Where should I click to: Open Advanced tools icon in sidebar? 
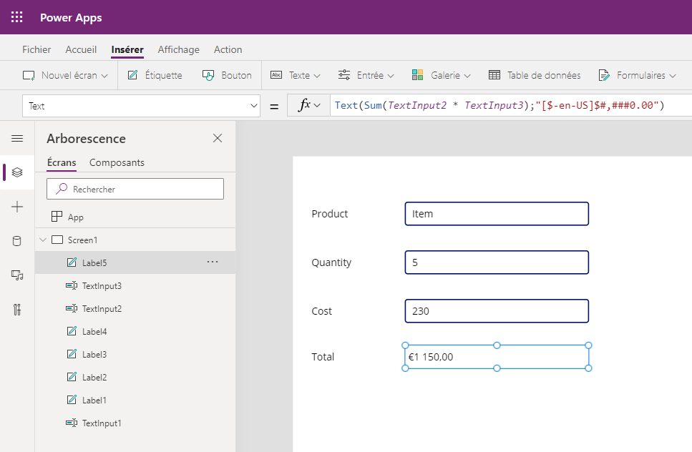pyautogui.click(x=17, y=310)
